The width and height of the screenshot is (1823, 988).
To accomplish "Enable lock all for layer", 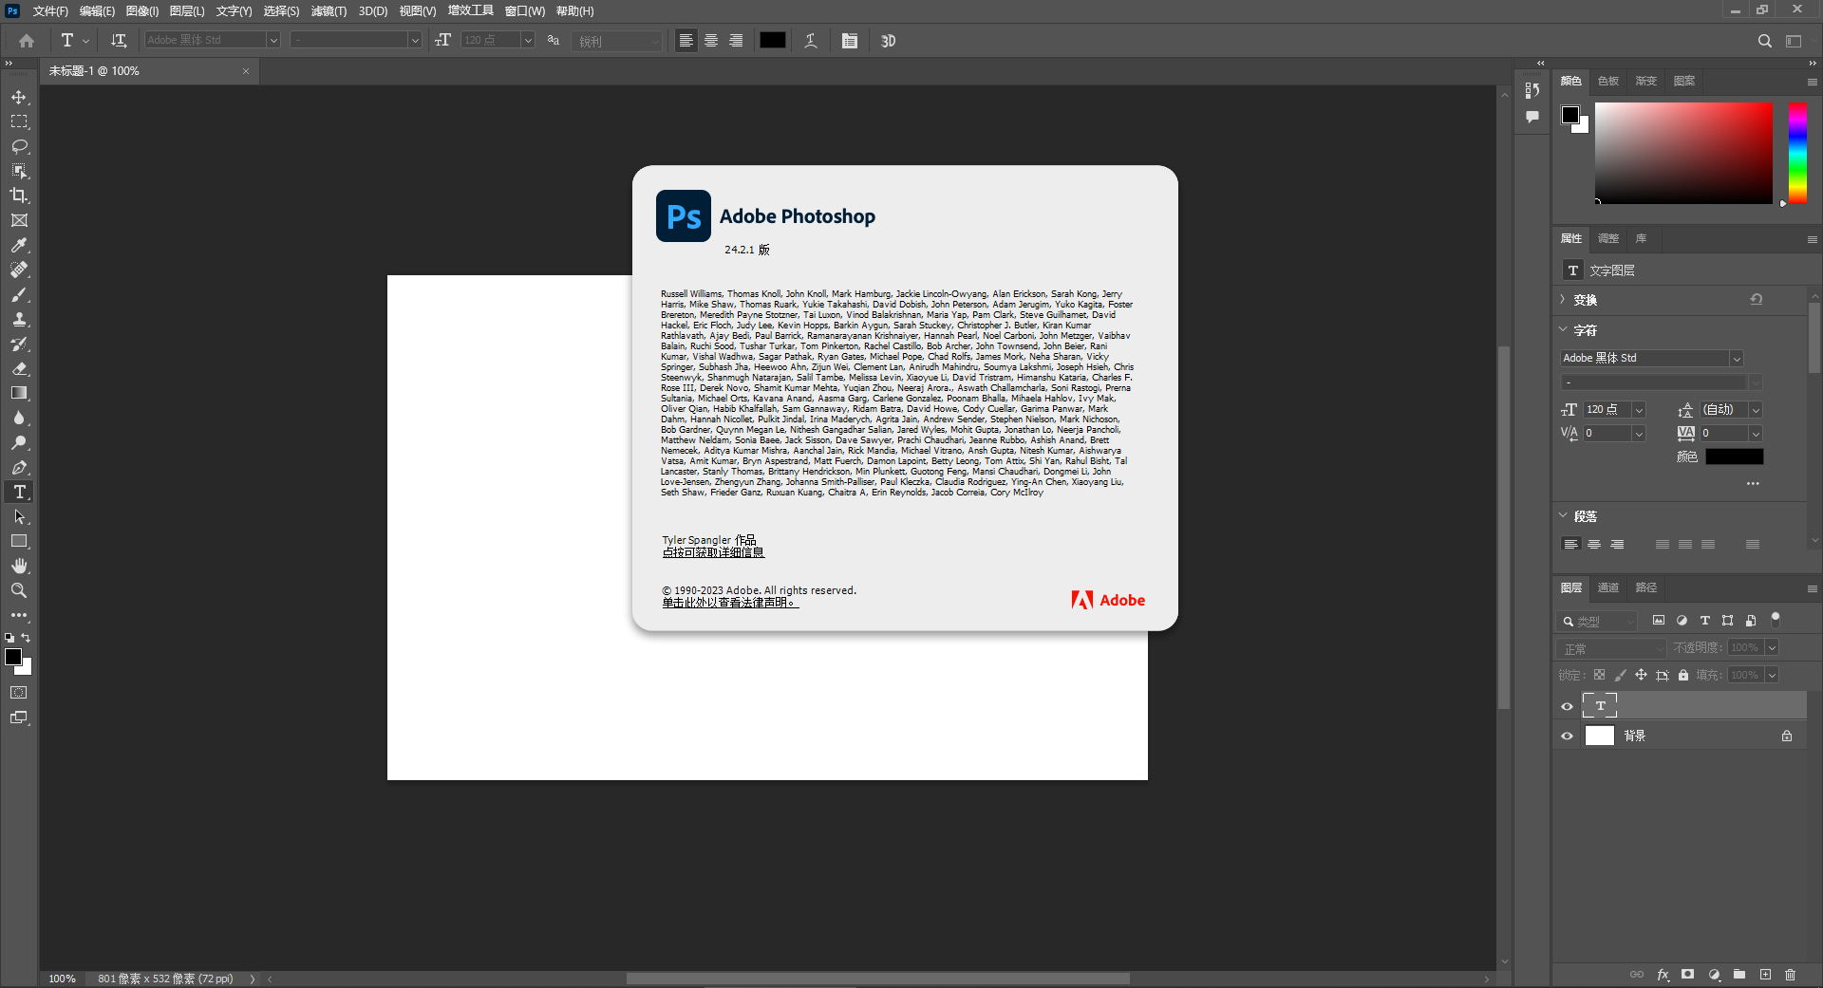I will coord(1683,675).
